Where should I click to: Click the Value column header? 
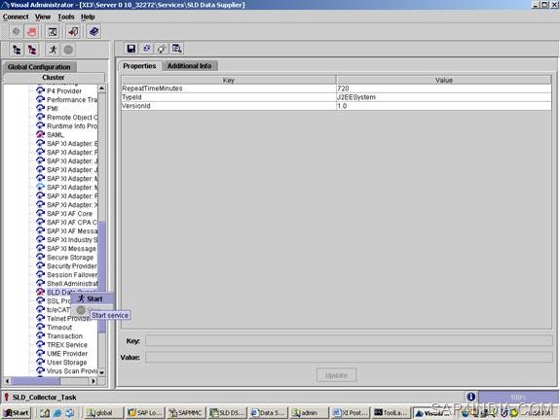(444, 80)
